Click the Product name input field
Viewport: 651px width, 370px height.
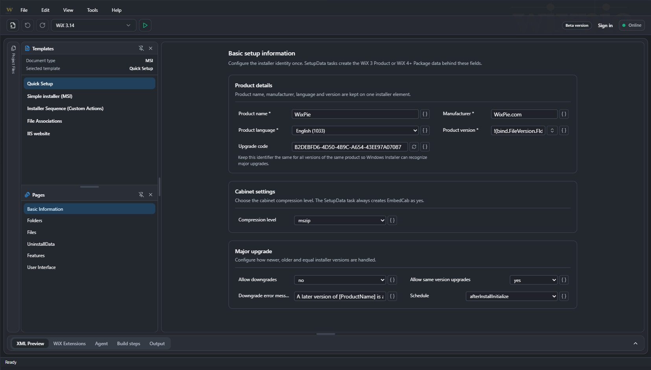[355, 114]
